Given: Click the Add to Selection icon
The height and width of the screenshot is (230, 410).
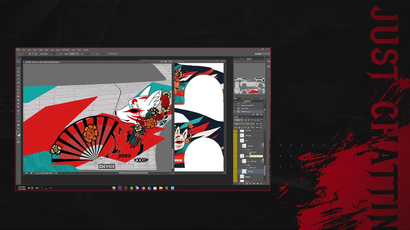Looking at the screenshot, I should [29, 54].
